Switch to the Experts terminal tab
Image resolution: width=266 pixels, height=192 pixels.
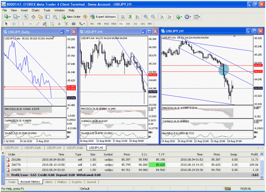pyautogui.click(x=77, y=182)
